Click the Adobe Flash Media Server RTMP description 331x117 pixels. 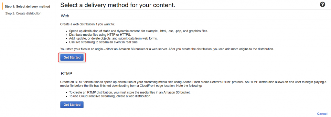pos(193,84)
